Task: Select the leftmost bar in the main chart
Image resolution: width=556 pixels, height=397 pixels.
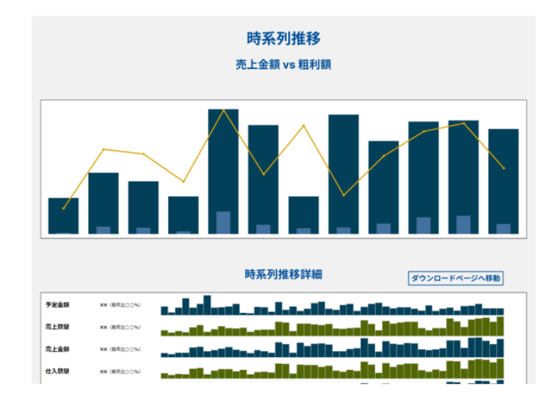Action: [63, 216]
